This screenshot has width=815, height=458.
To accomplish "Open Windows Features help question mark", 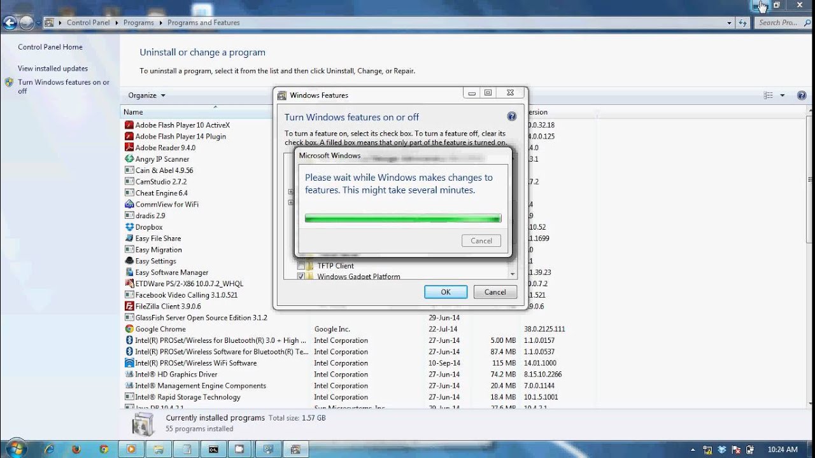I will pyautogui.click(x=511, y=116).
